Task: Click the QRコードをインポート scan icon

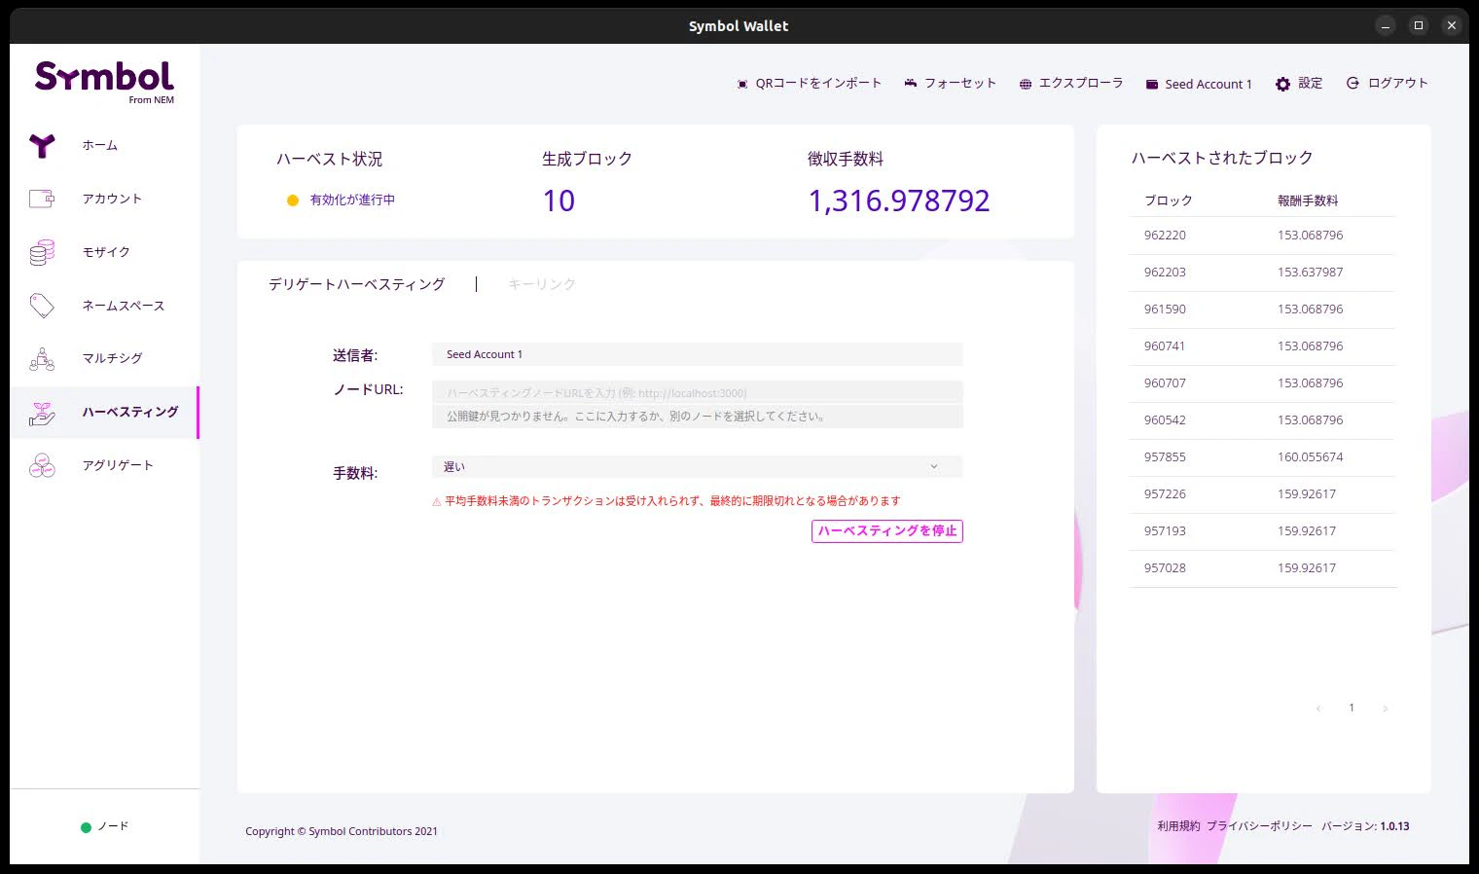Action: 742,85
